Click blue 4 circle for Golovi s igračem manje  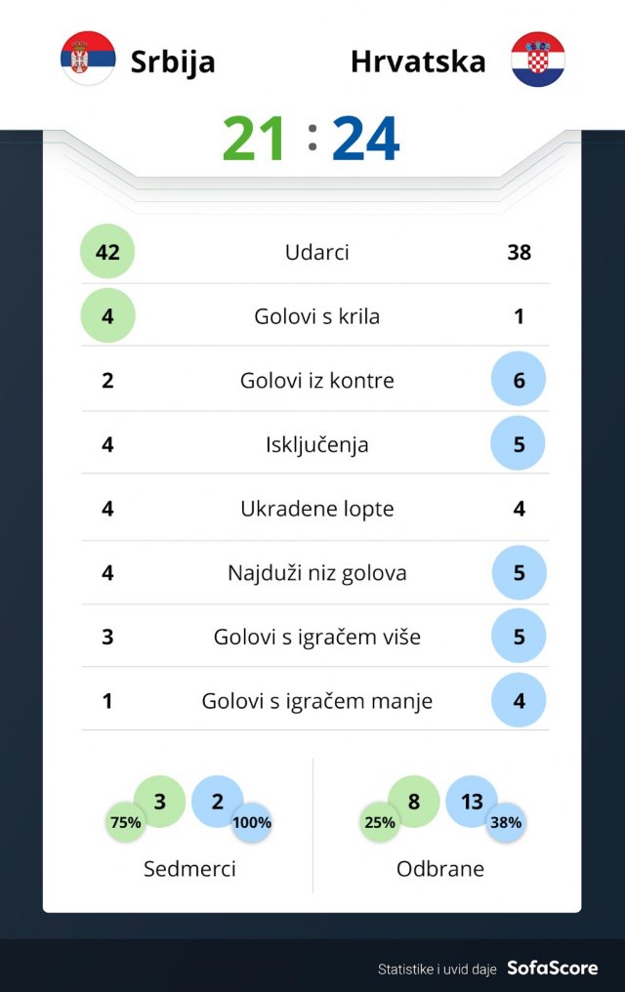click(519, 700)
